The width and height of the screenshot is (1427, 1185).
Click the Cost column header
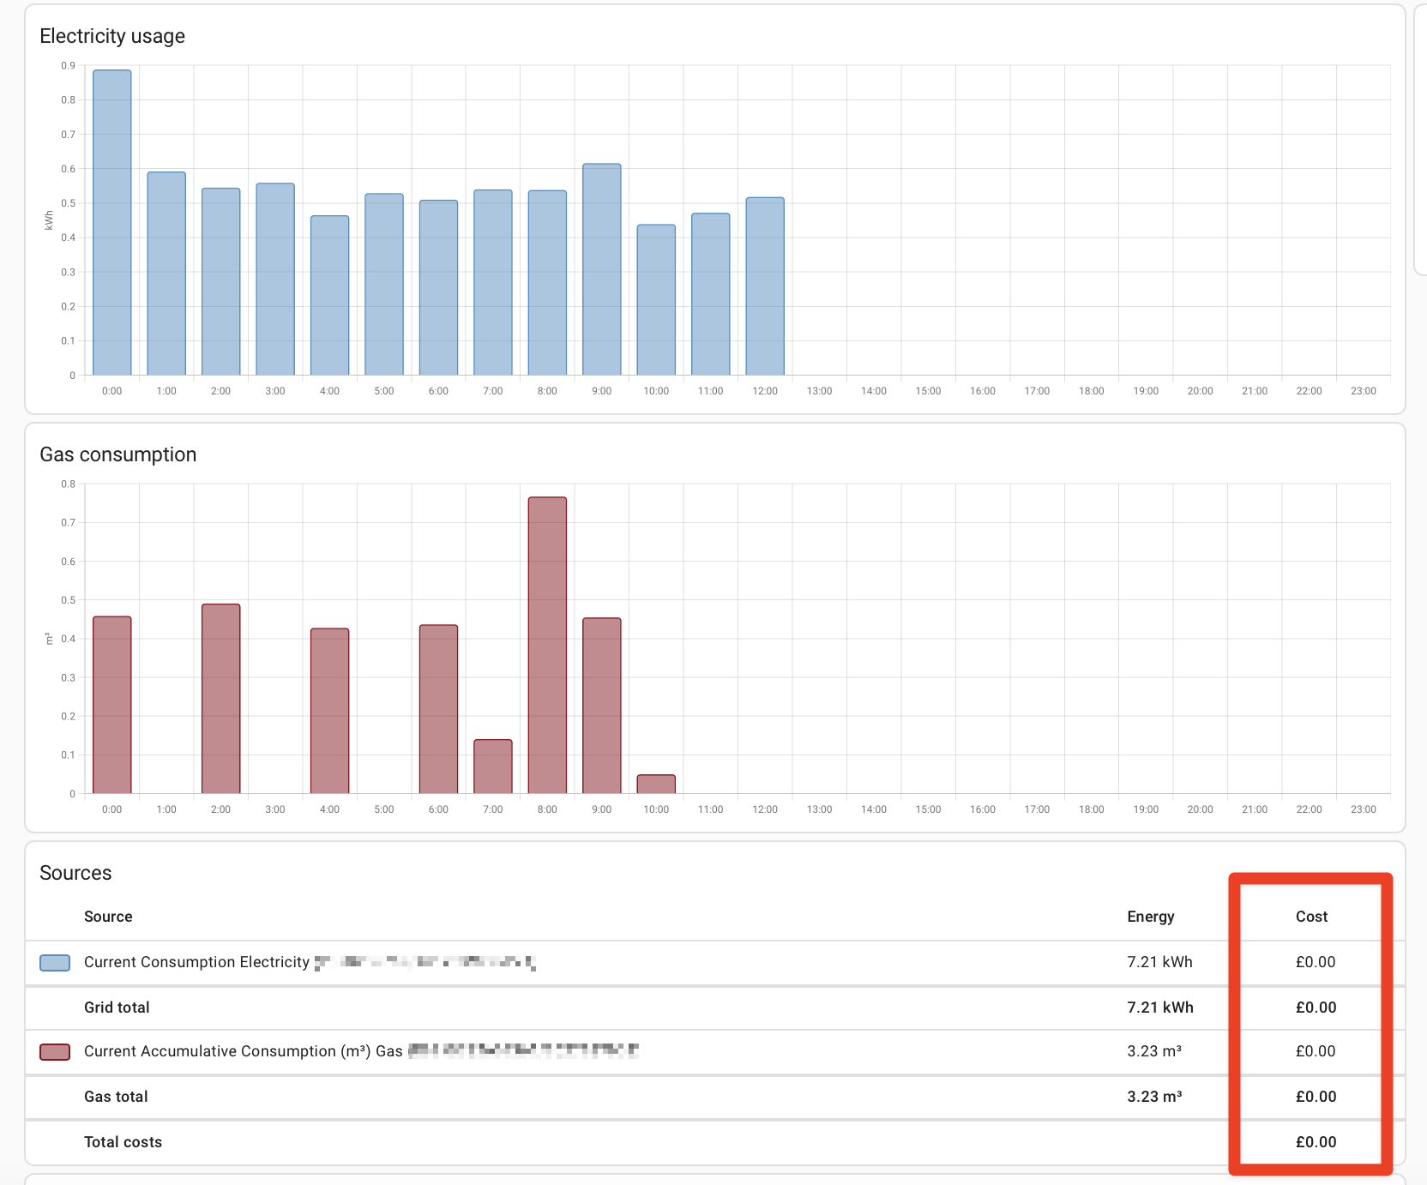[x=1311, y=917]
